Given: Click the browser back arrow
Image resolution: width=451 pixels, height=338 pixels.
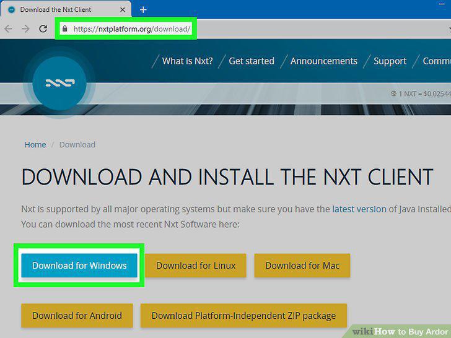Looking at the screenshot, I should click(8, 28).
